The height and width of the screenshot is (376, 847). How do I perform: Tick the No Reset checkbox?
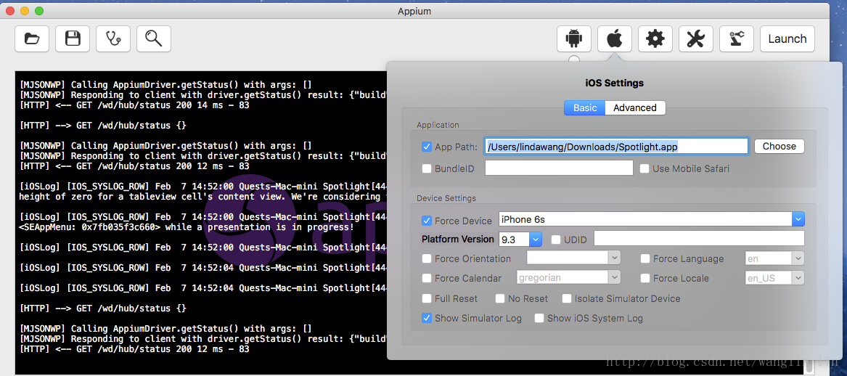point(500,299)
